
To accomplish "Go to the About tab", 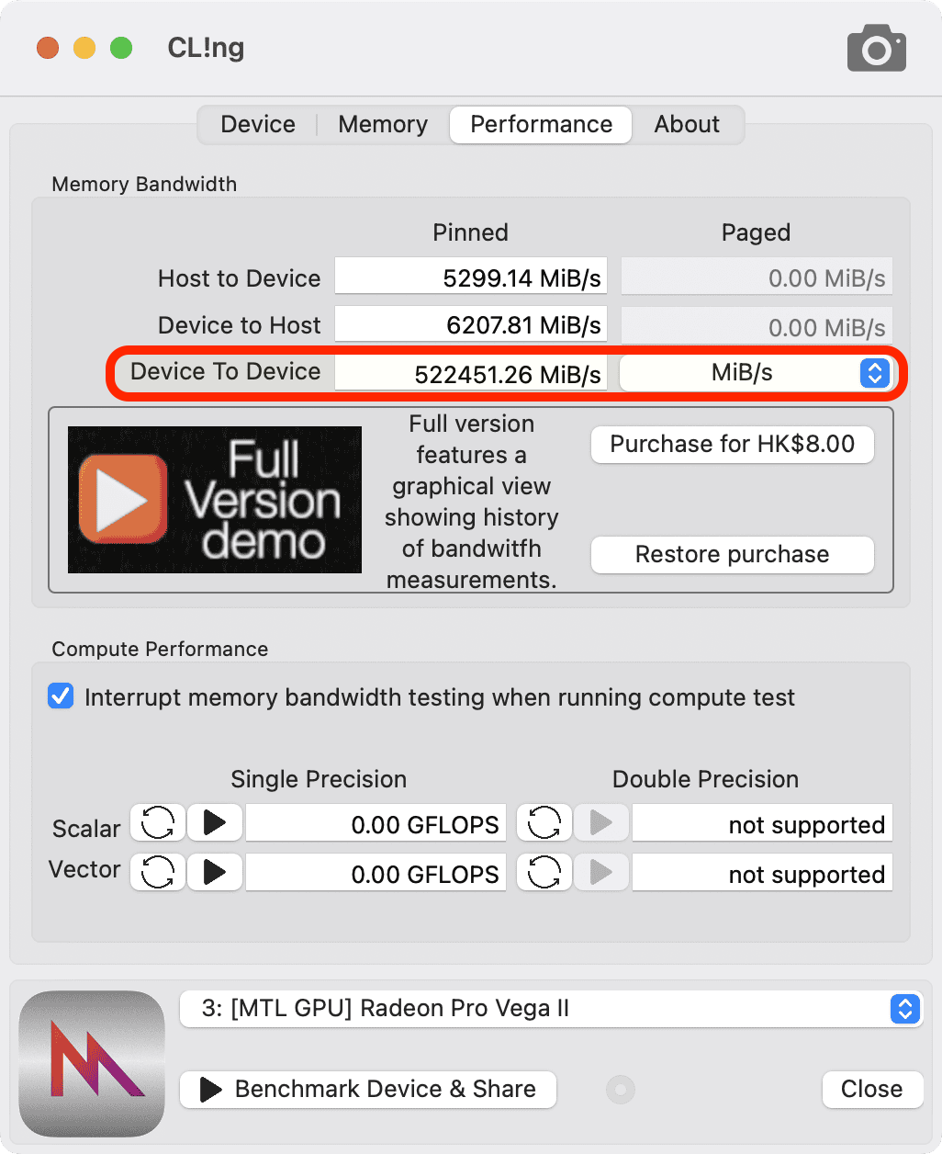I will pos(687,125).
